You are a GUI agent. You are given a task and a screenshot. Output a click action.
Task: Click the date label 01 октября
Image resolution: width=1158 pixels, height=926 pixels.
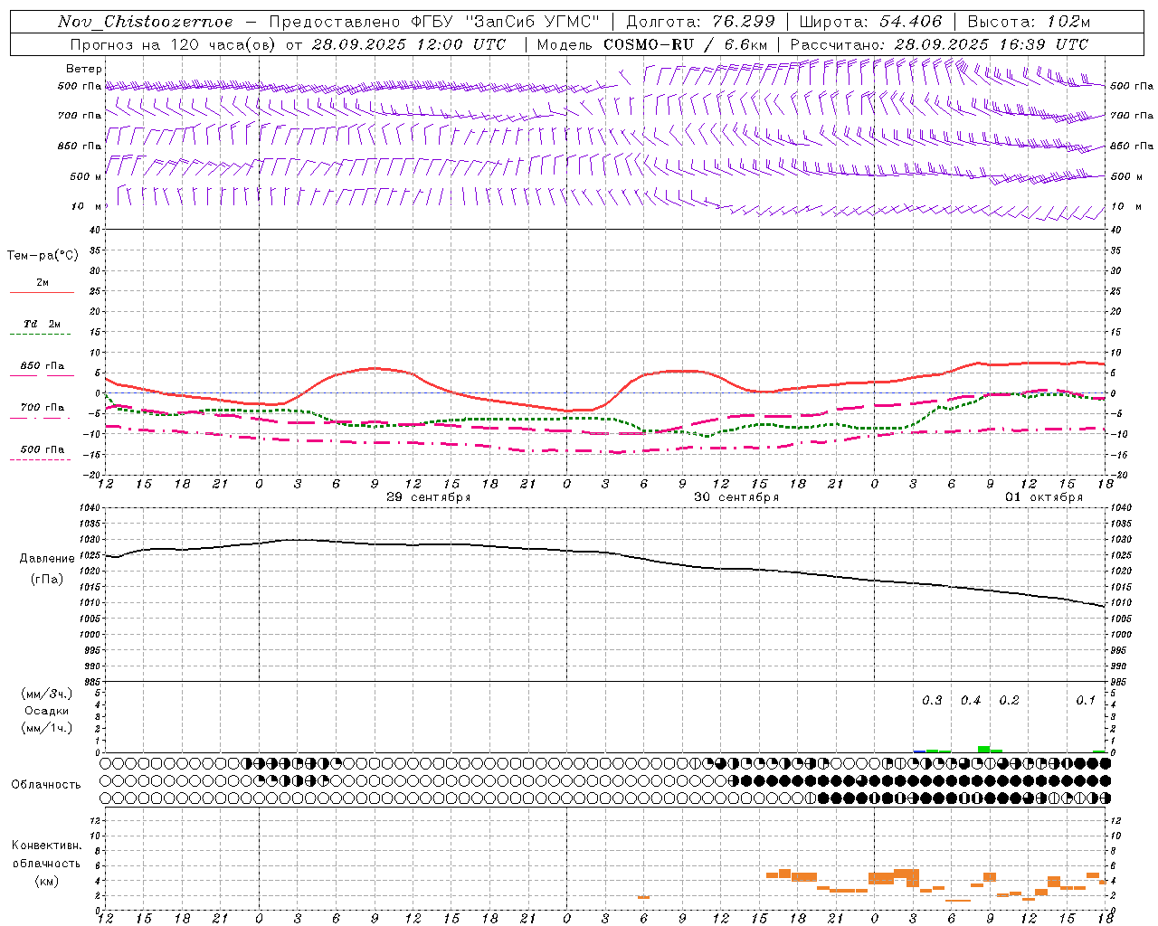(1044, 497)
